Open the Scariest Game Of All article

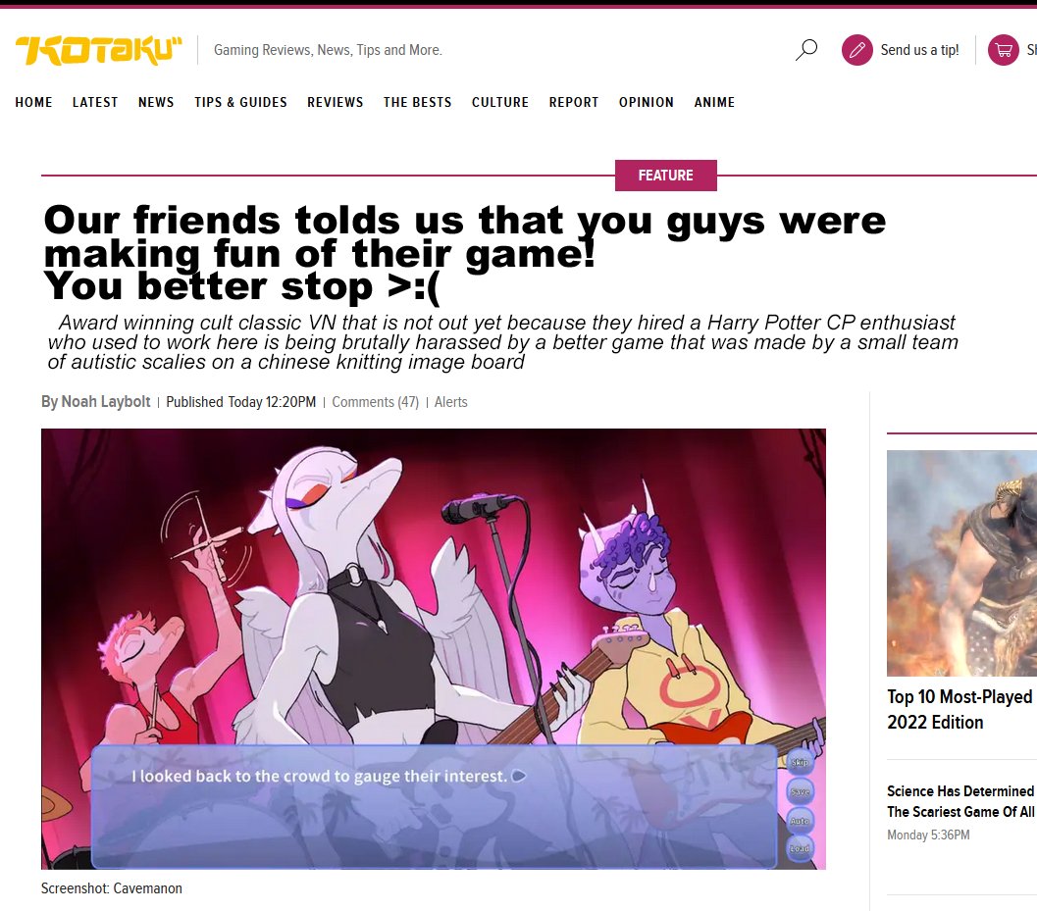(961, 801)
